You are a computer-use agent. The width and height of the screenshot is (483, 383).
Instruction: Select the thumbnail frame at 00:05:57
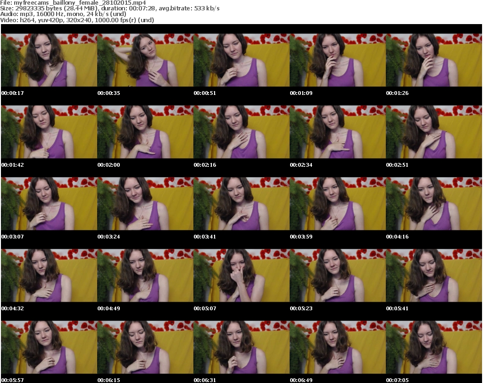[x=49, y=348]
